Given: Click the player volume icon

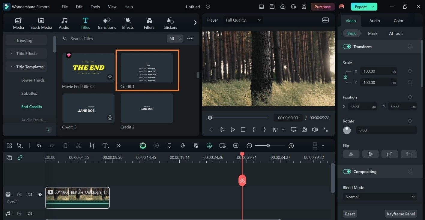Looking at the screenshot, I should click(x=315, y=130).
